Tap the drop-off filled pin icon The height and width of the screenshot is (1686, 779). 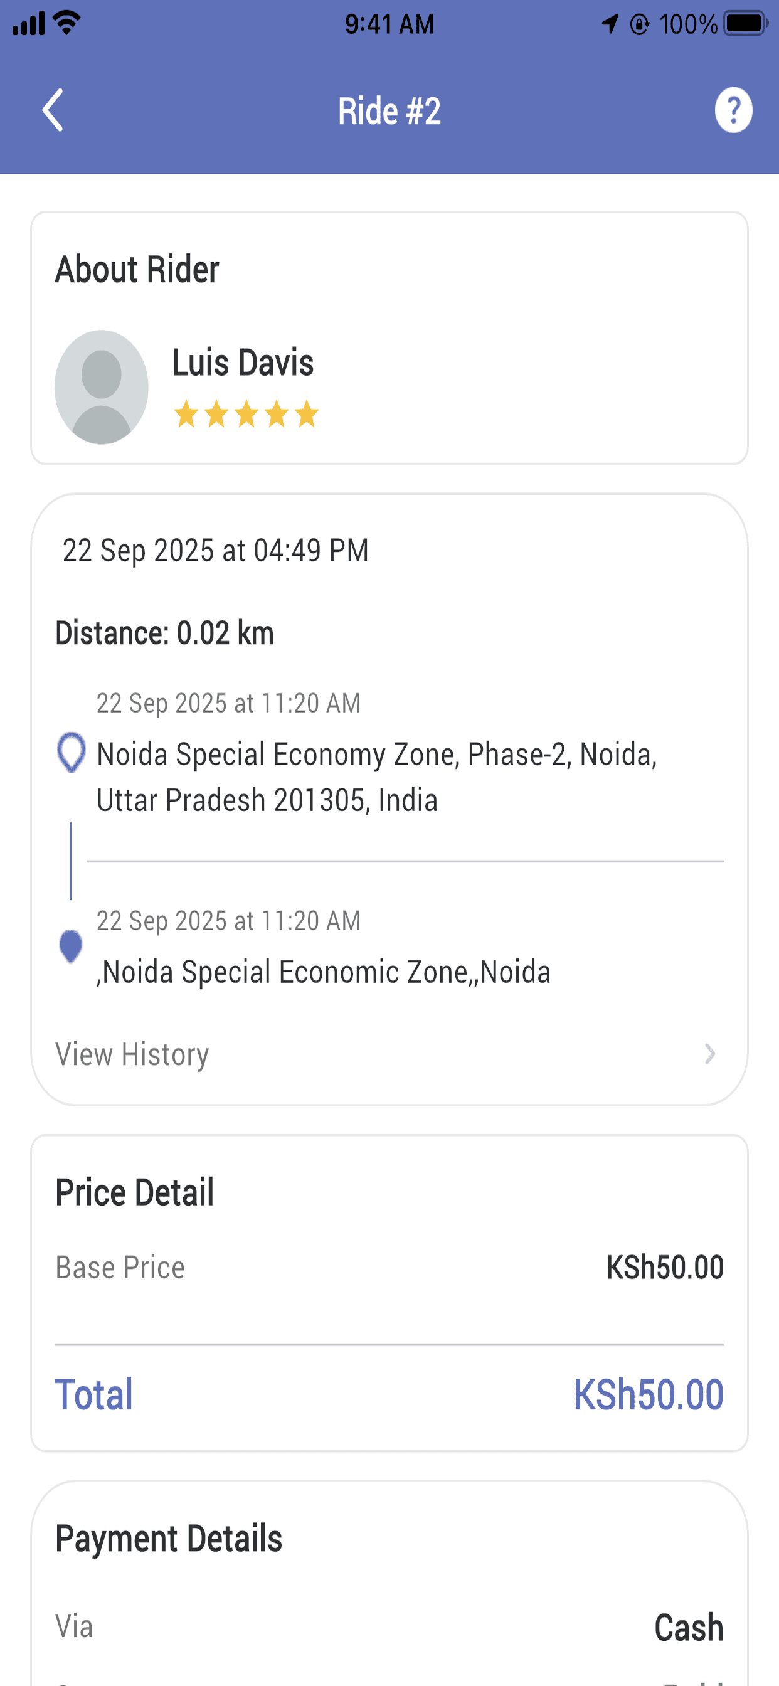[x=71, y=946]
